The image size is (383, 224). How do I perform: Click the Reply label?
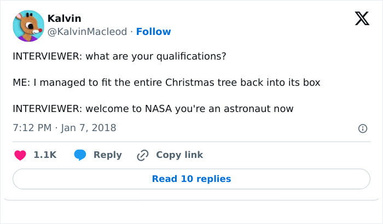(107, 155)
